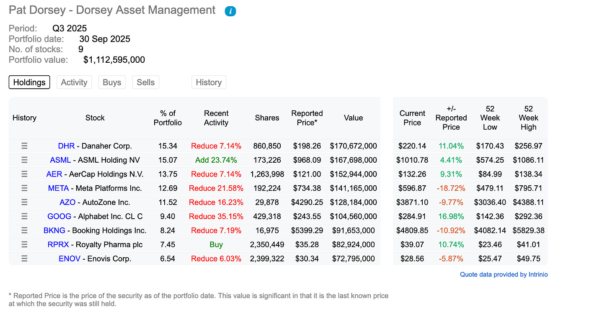Image resolution: width=610 pixels, height=317 pixels.
Task: Click the % of Portfolio column header
Action: coord(168,118)
